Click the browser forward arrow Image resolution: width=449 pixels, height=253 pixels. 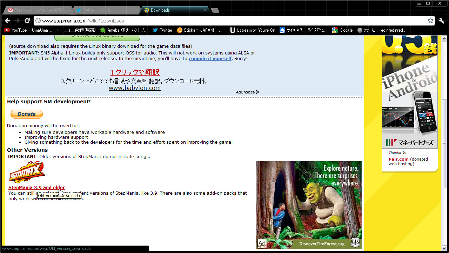pos(17,21)
